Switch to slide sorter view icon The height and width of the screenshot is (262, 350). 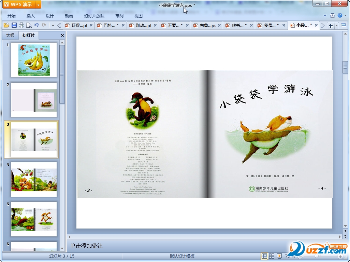tap(272, 256)
